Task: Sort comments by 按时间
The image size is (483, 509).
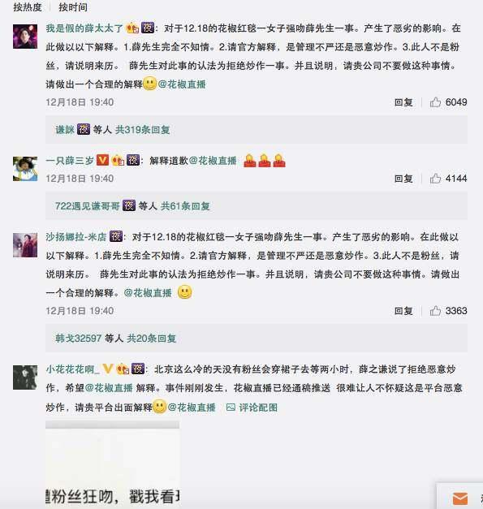Action: coord(73,7)
